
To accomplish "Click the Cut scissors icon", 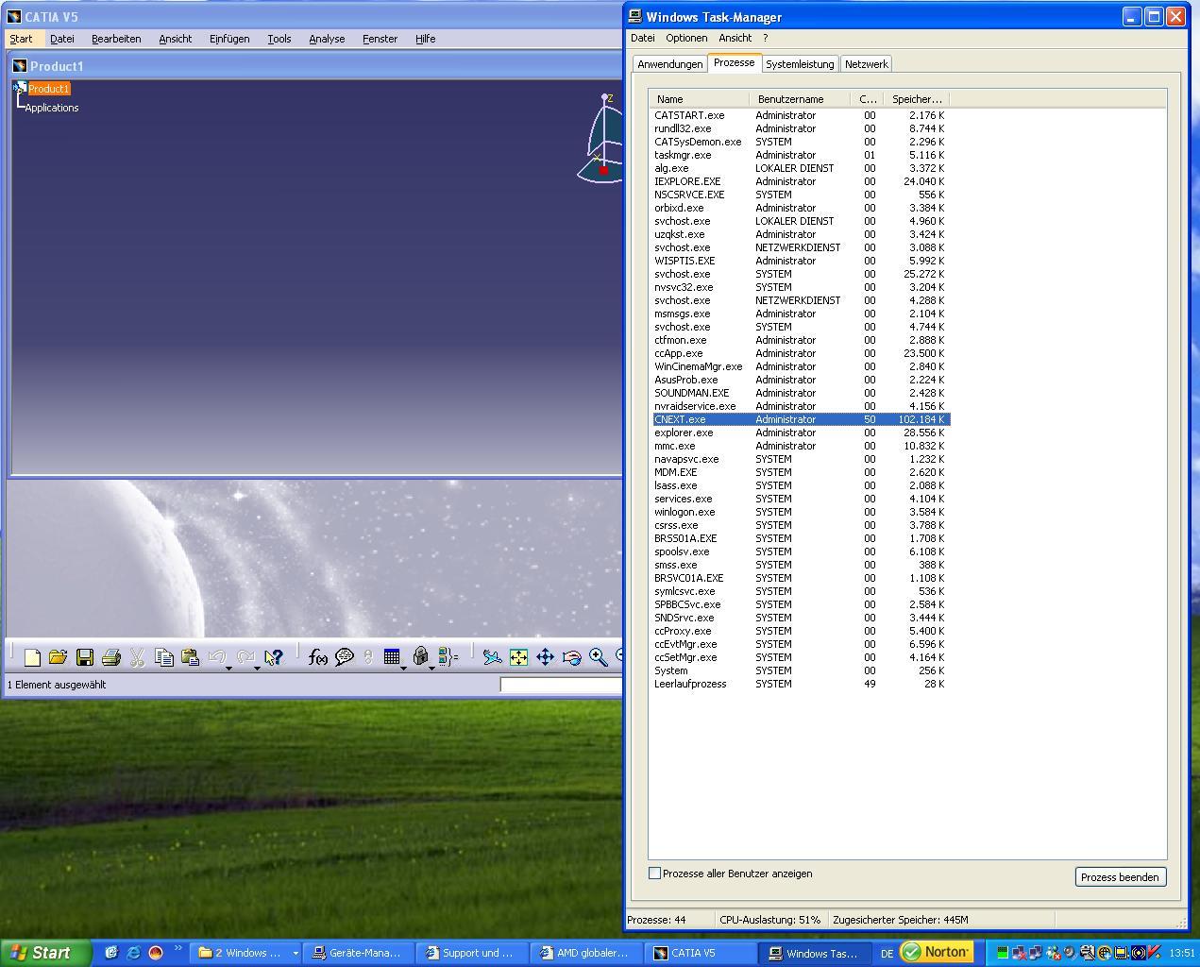I will (x=138, y=657).
